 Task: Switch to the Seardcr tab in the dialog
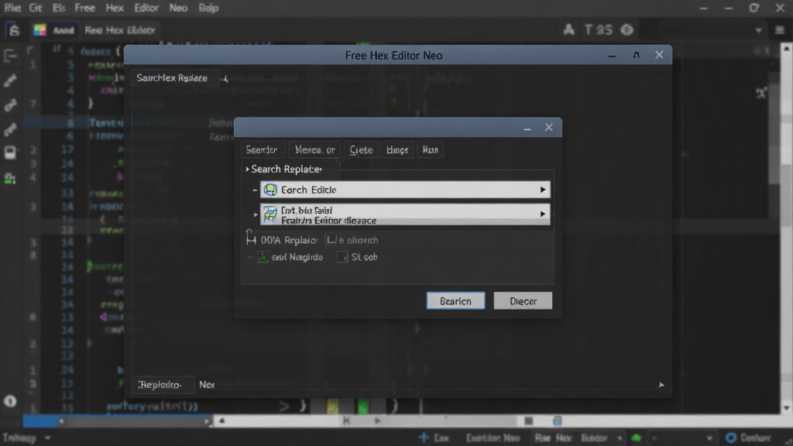[x=262, y=149]
